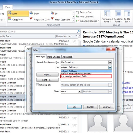The height and width of the screenshot is (133, 133).
Task: Cancel the Filter dialog
Action: click(90, 107)
